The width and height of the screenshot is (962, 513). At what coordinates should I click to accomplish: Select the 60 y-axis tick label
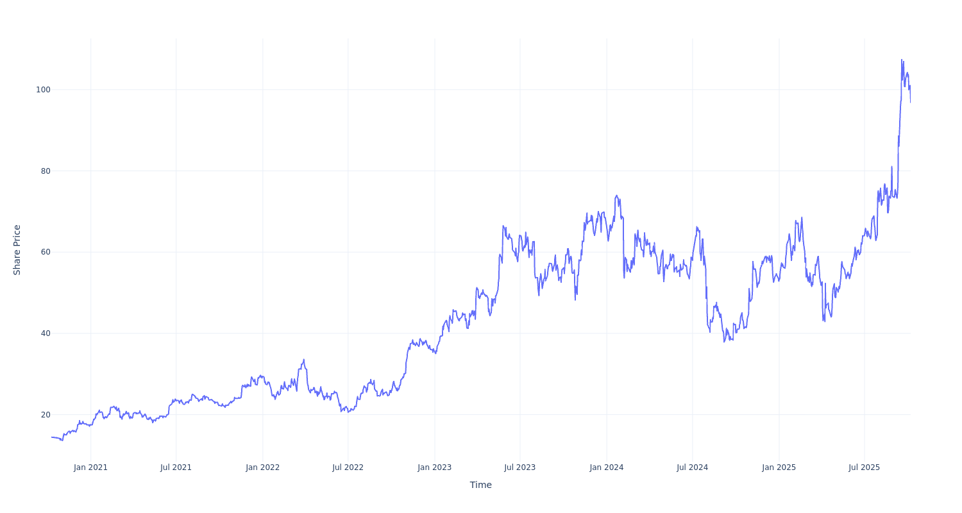coord(45,252)
